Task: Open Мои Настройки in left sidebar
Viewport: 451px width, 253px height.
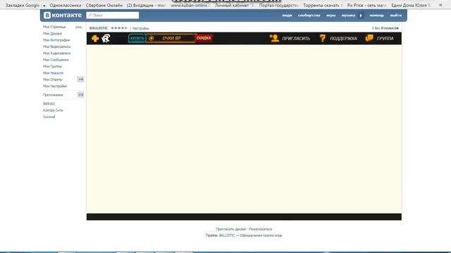Action: [55, 86]
